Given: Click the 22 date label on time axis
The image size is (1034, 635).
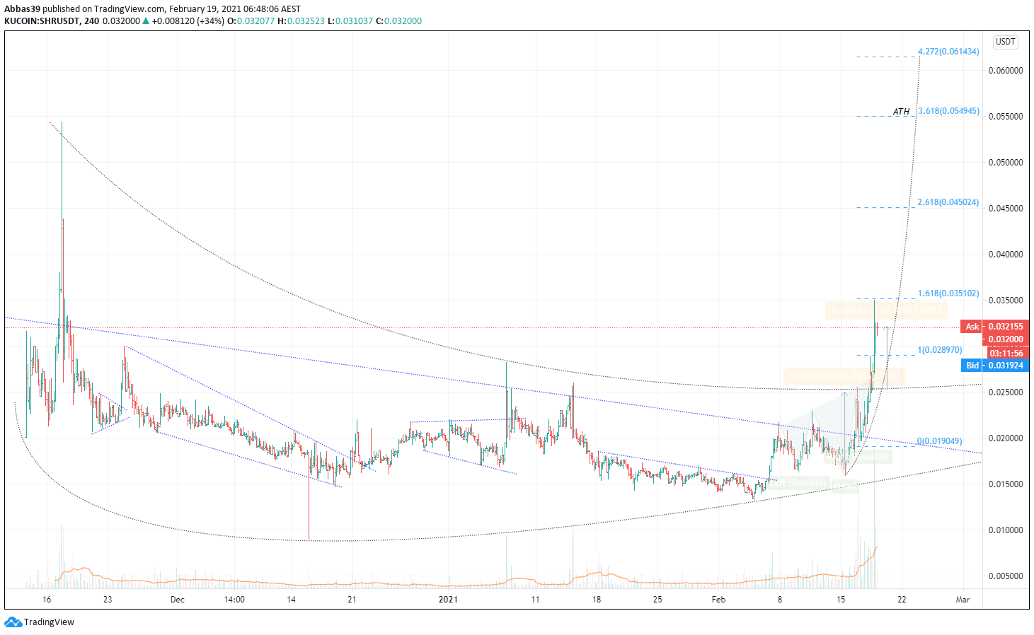Looking at the screenshot, I should (902, 600).
